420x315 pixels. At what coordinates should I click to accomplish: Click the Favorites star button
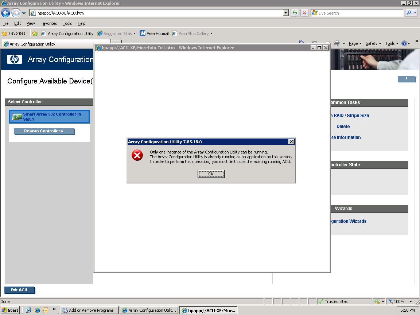[x=13, y=33]
